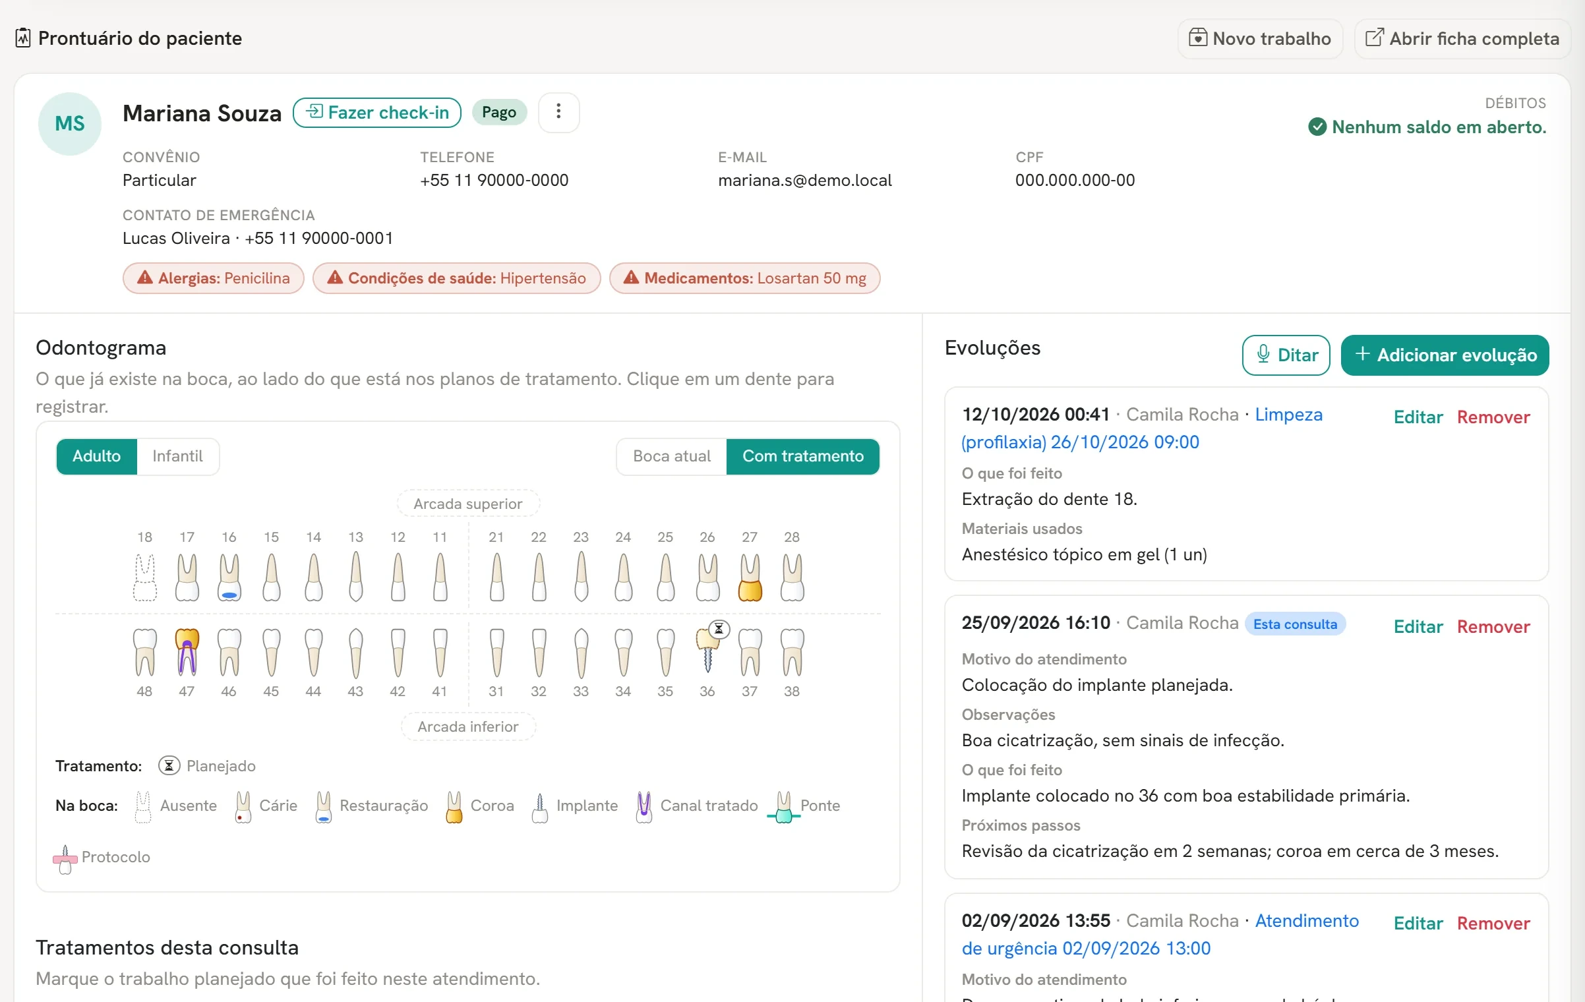
Task: Remove the 25/09/2026 evolution entry
Action: [1493, 626]
